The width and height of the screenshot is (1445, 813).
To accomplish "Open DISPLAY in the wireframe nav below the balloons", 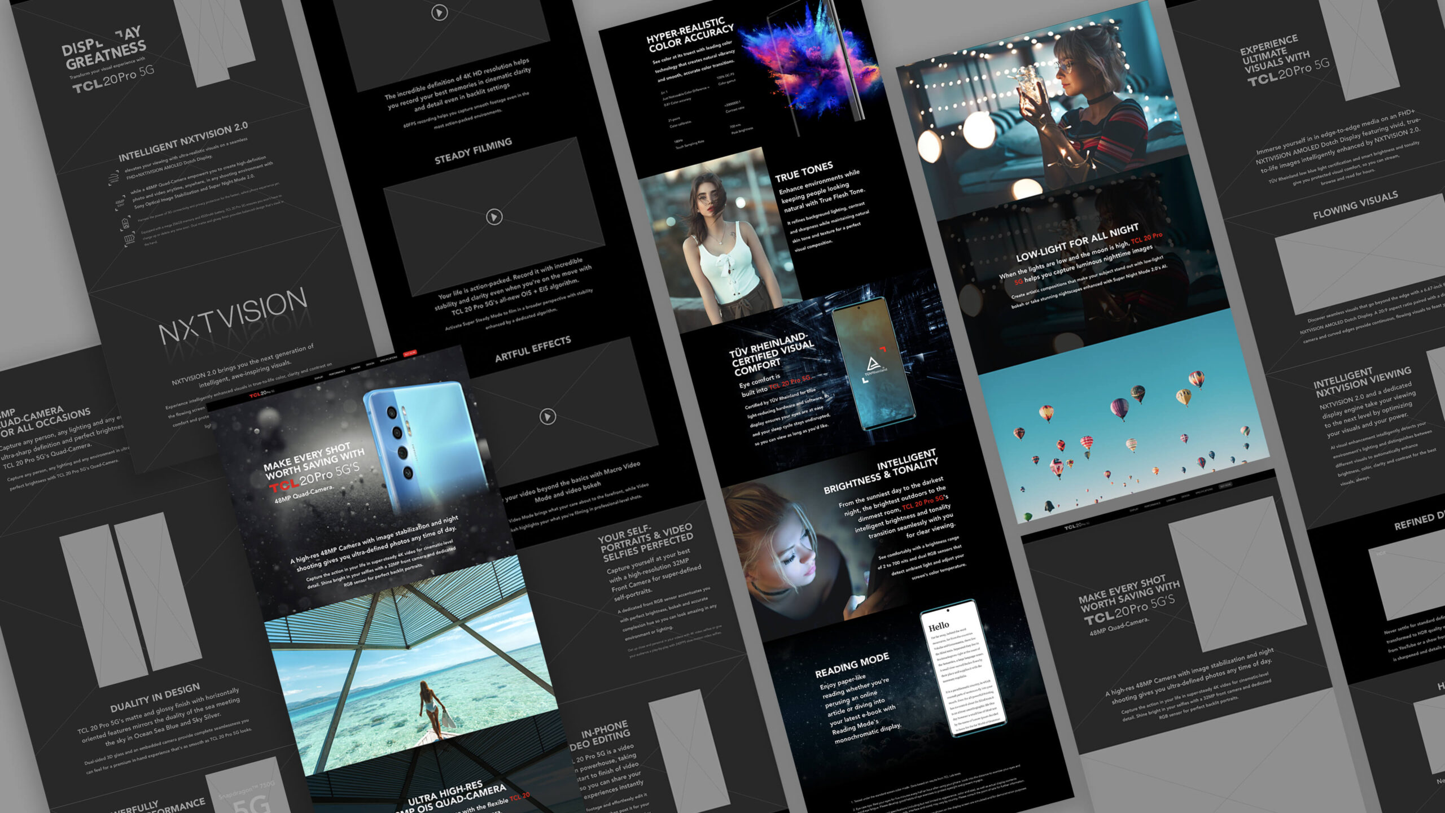I will point(1134,510).
